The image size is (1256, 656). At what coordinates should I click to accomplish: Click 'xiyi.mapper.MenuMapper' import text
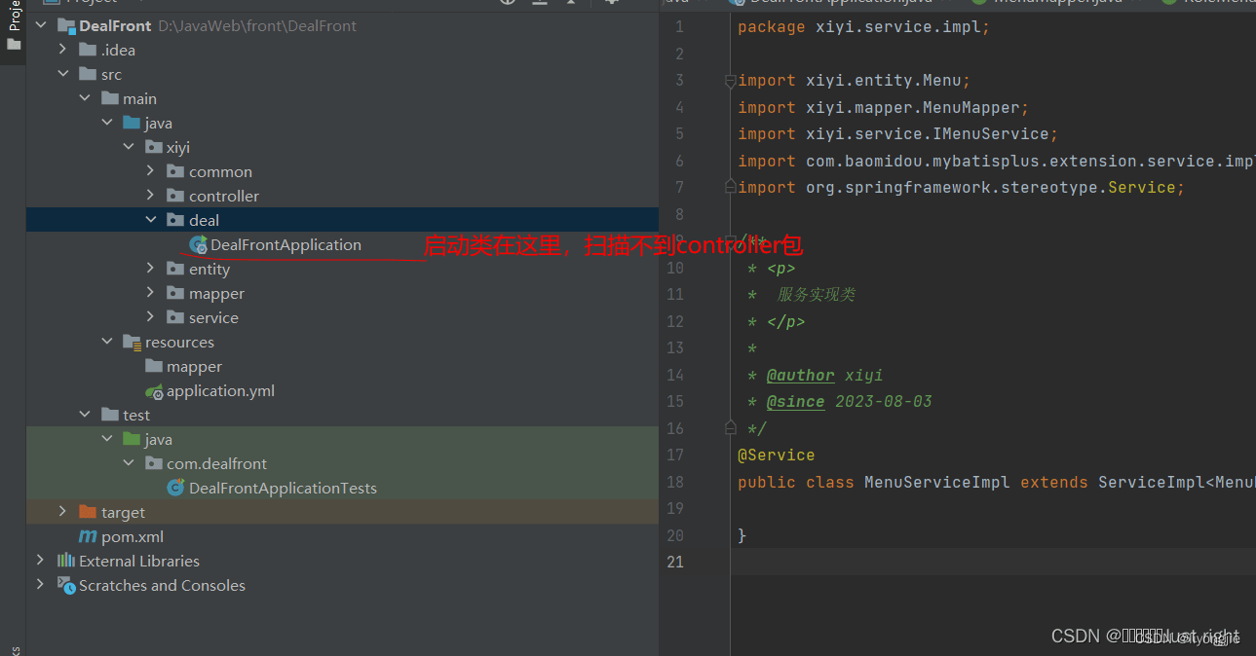click(x=912, y=107)
